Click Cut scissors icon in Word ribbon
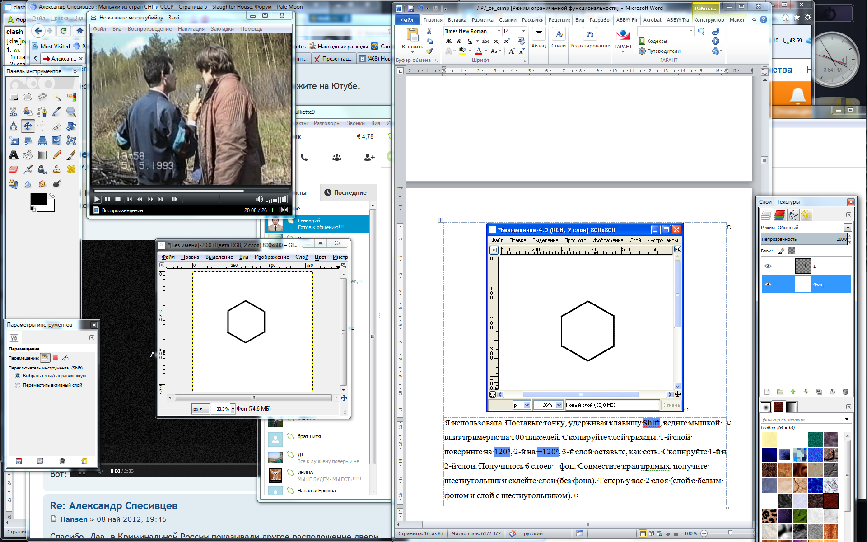Screen dimensions: 867x542 pyautogui.click(x=429, y=32)
